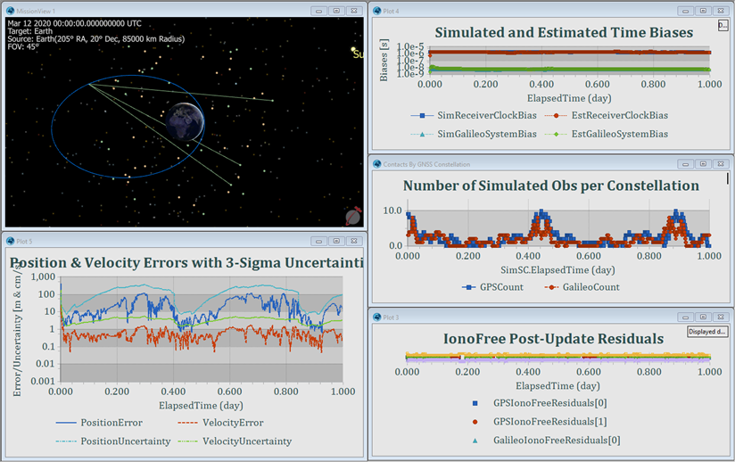Click the yellow Sun marker in MissionView
Image resolution: width=735 pixels, height=462 pixels.
point(353,49)
